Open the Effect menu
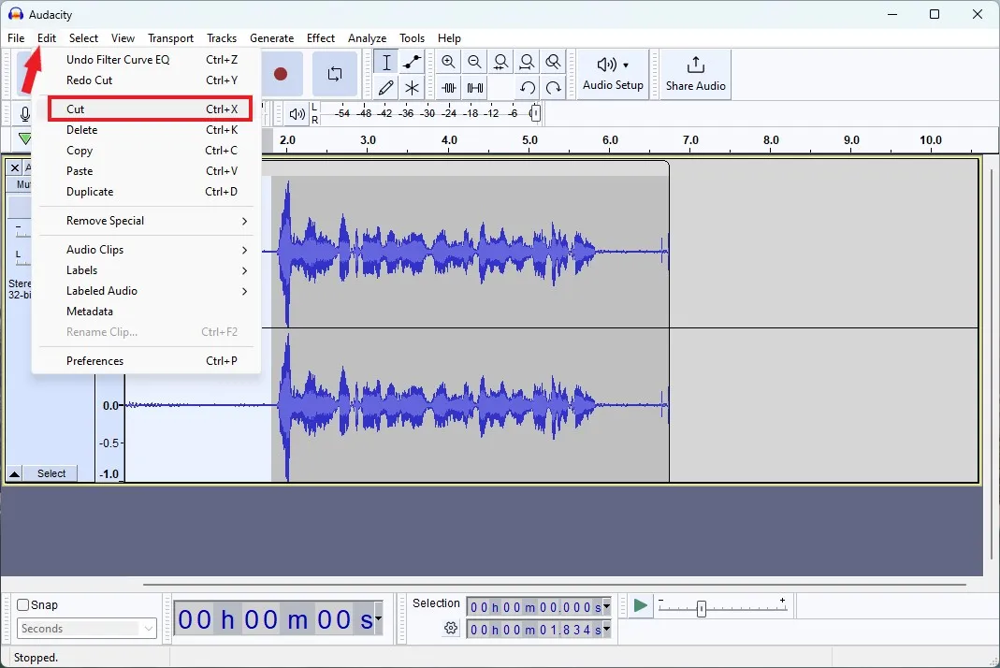Screen dimensions: 1000x668 [x=320, y=38]
